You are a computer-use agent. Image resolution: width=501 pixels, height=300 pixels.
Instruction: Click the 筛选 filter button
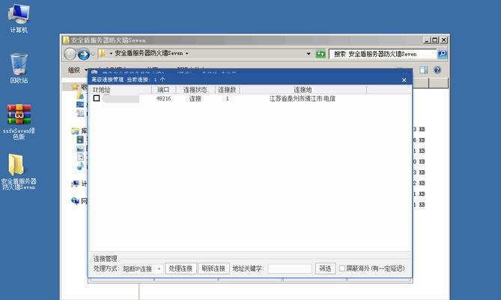point(325,268)
